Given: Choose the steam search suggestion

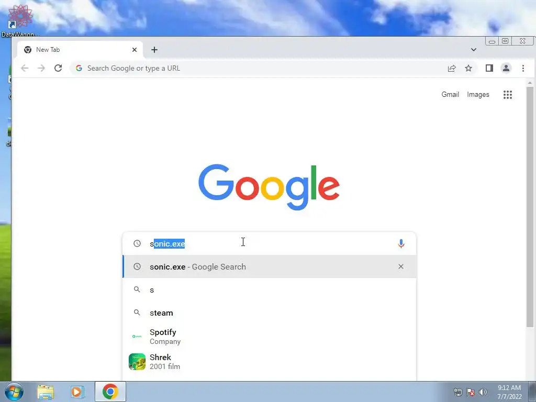Looking at the screenshot, I should (x=270, y=313).
